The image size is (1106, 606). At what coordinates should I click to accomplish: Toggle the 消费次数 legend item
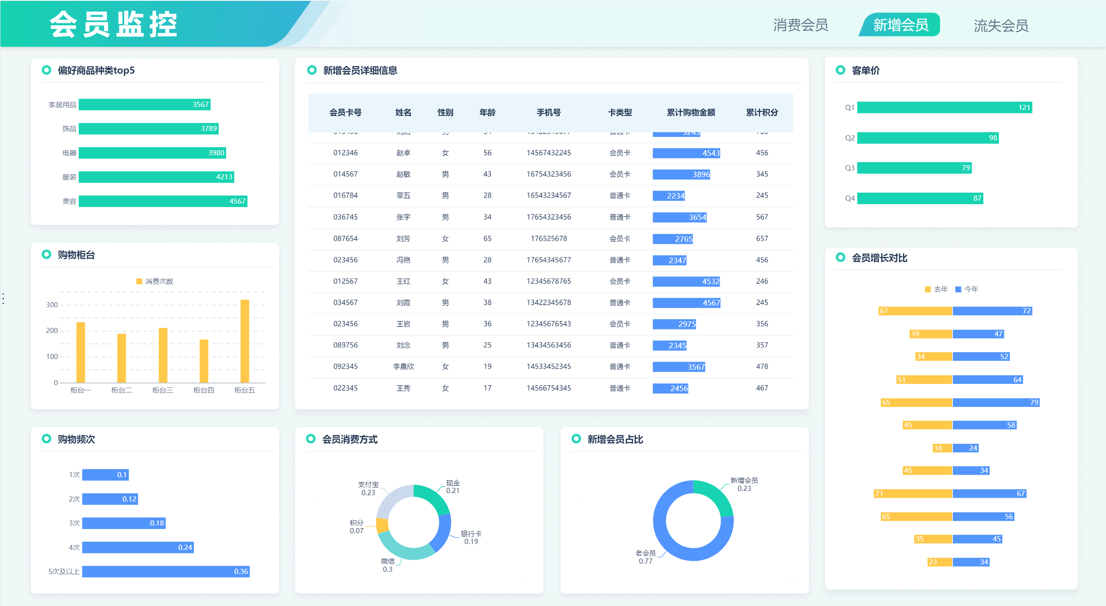point(154,281)
